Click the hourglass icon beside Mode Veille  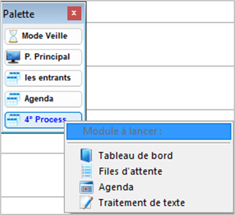[13, 36]
